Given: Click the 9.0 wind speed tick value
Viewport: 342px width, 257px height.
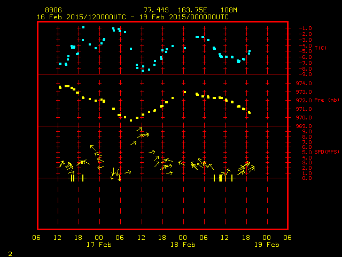Looking at the screenshot, I should (x=307, y=132).
